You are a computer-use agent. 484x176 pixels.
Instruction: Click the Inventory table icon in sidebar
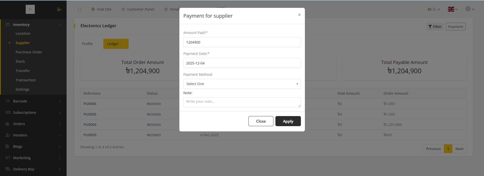(8, 25)
